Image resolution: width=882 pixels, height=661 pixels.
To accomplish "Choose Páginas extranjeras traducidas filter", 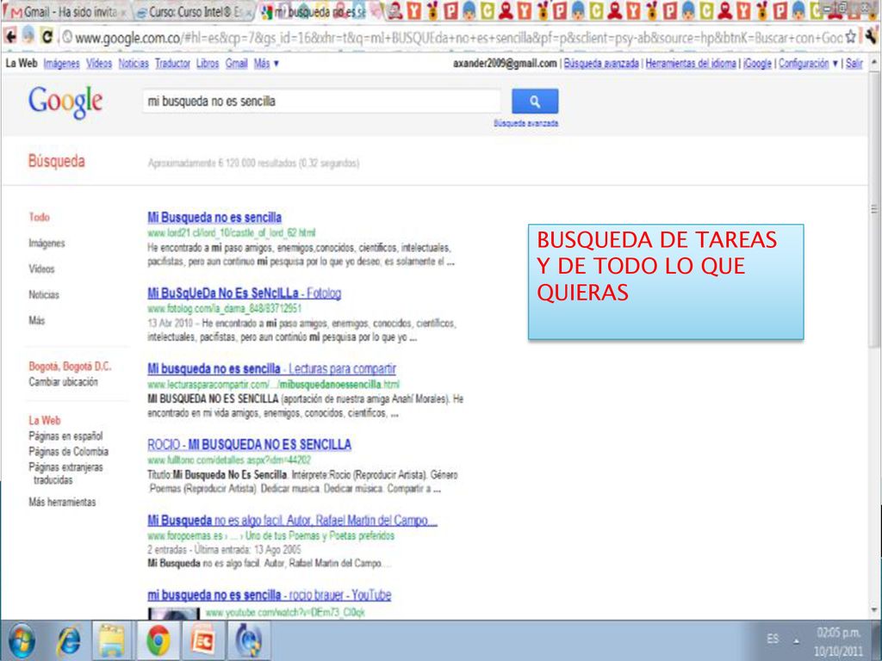I will (x=65, y=473).
